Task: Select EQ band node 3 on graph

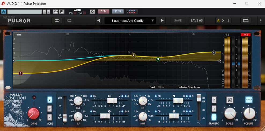Action: coord(158,59)
